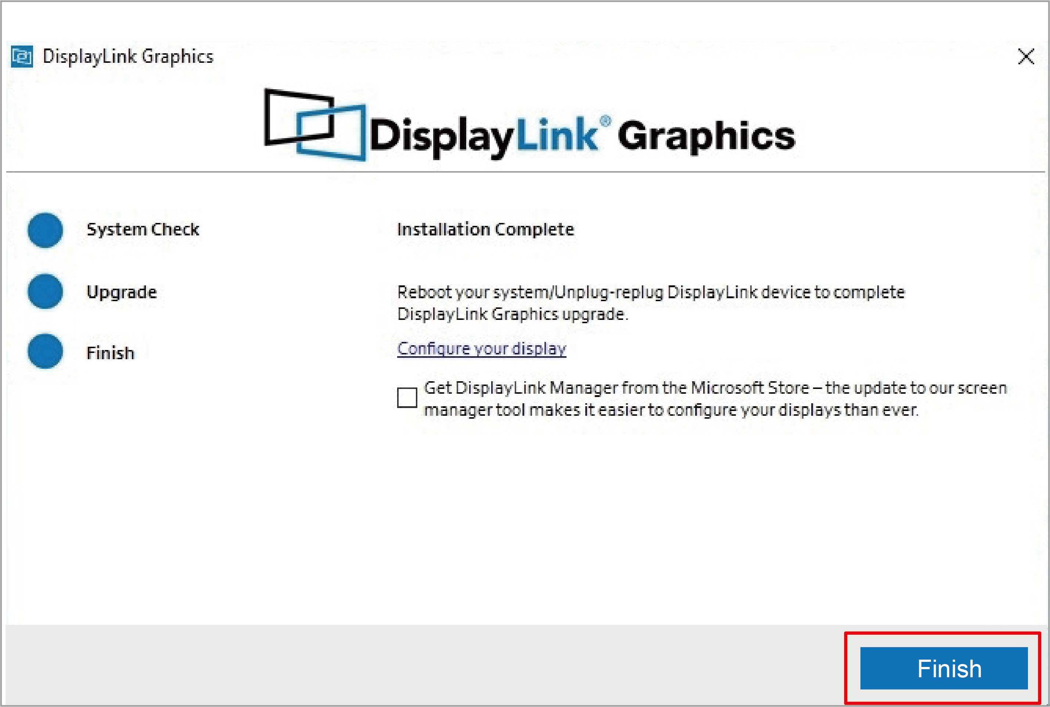Close the DisplayLink Graphics installer window
1050x707 pixels.
click(1026, 57)
